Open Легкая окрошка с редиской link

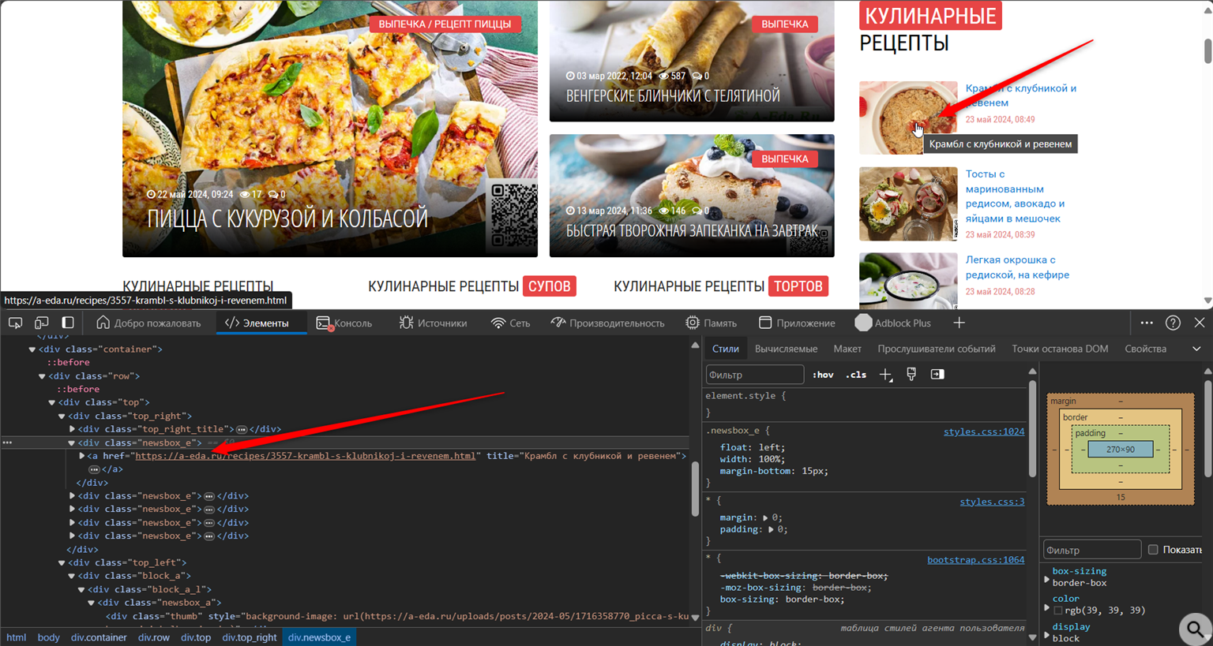[1017, 267]
